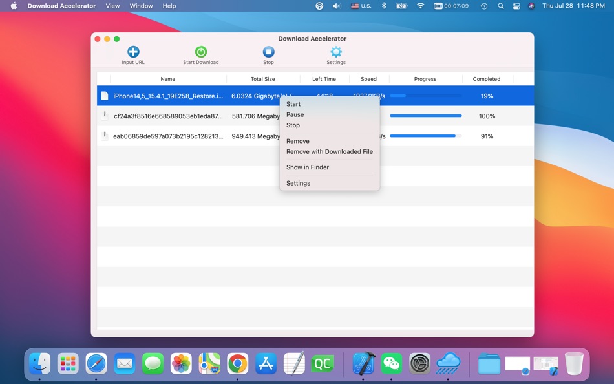Open the blue folder in the Dock
614x384 pixels.
pos(489,363)
